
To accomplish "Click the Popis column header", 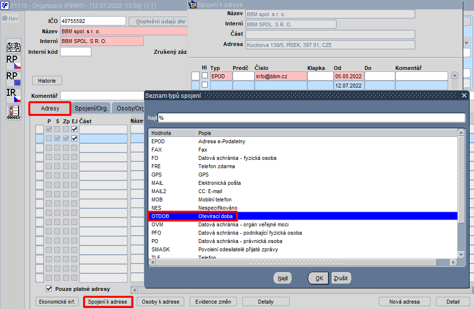I will click(x=326, y=133).
